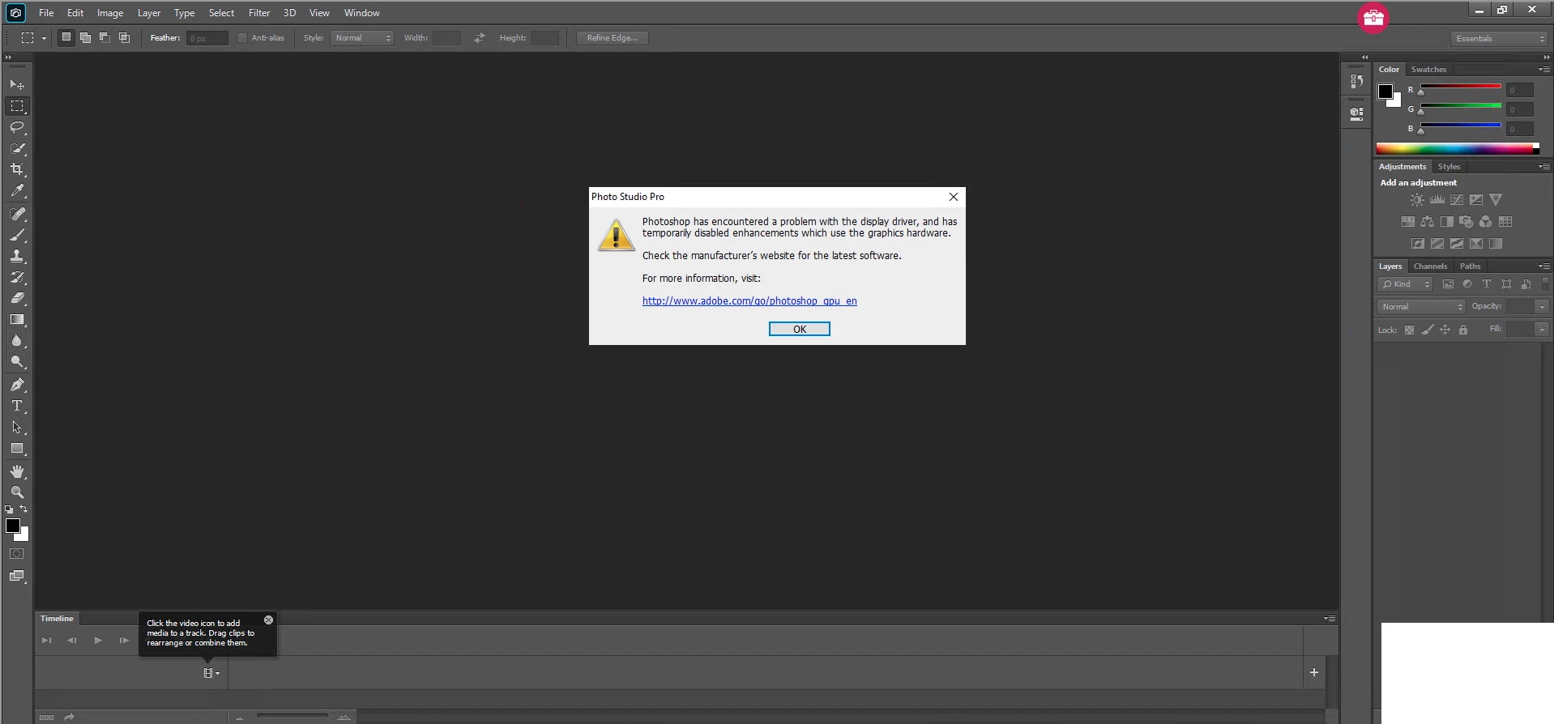Open the Fill dropdown arrow
The width and height of the screenshot is (1554, 724).
[1542, 329]
